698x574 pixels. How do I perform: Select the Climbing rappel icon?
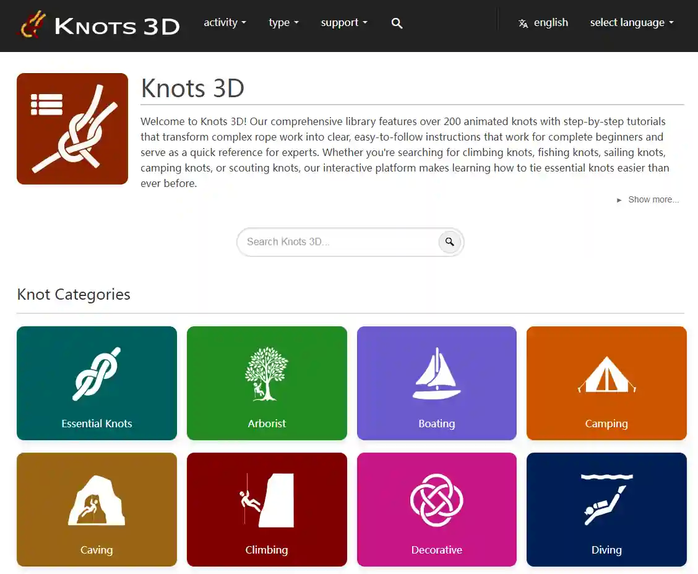click(x=267, y=500)
